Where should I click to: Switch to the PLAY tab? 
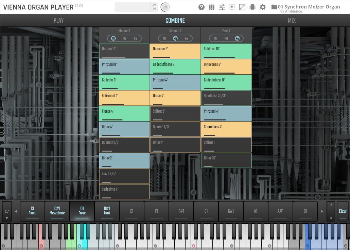click(58, 20)
